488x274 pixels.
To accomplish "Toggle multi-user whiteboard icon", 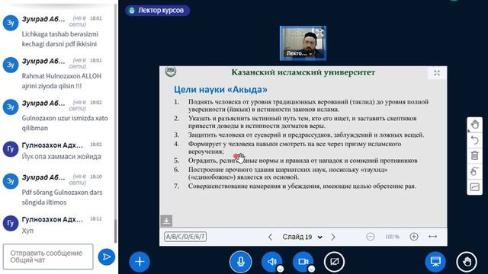I will pyautogui.click(x=474, y=186).
